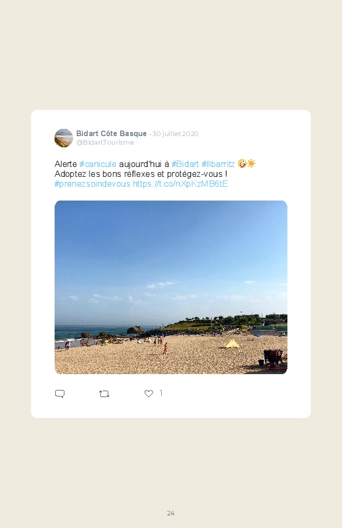Open the beach photo attachment
Viewport: 342px width, 528px height.
[x=171, y=287]
